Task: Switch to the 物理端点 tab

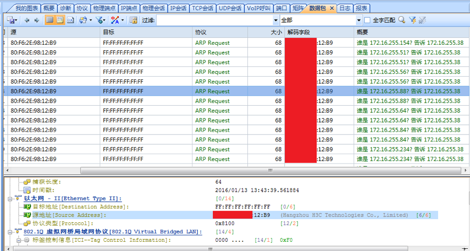Action: tap(104, 8)
